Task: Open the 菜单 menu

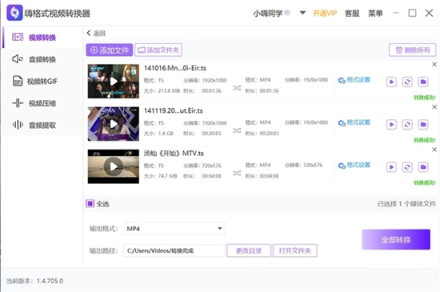Action: [375, 13]
